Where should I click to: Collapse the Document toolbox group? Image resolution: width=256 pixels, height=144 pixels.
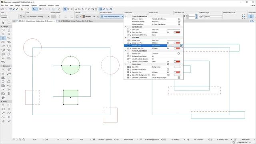pyautogui.click(x=2, y=66)
